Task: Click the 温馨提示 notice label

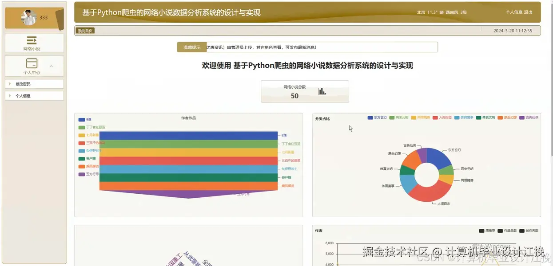Action: [x=192, y=47]
